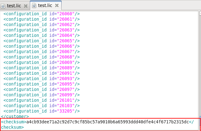Switch to the left inactive test.lic tab
Image resolution: width=201 pixels, height=131 pixels.
click(x=14, y=6)
